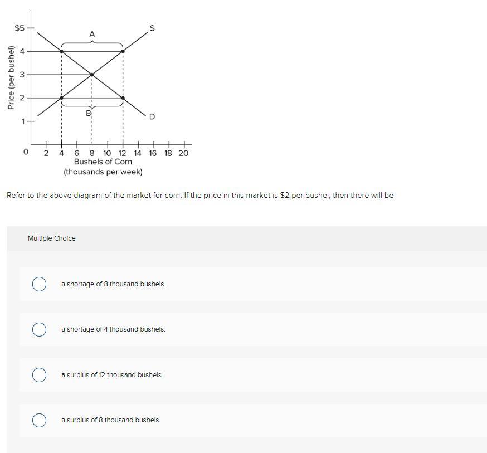Click the supply curve label S

(152, 28)
